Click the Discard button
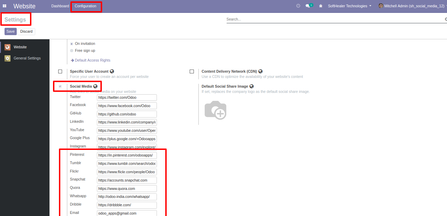Screen dimensions: 447x216 (26, 32)
